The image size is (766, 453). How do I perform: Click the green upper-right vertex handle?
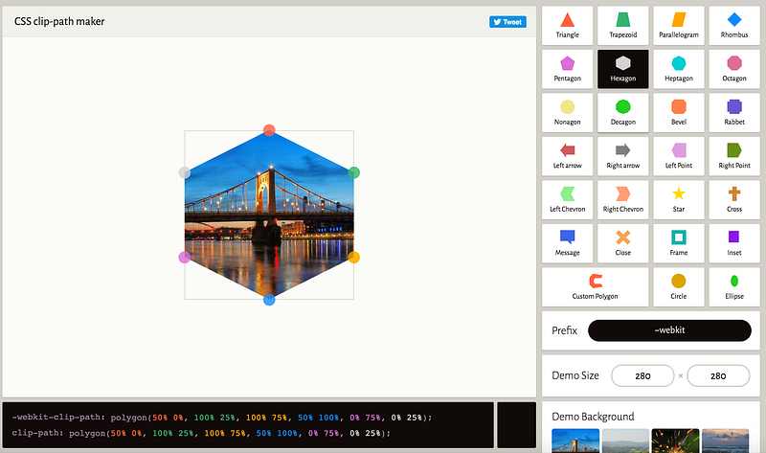[x=353, y=172]
